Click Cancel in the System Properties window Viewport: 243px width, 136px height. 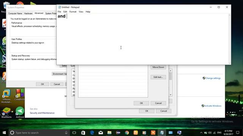pyautogui.click(x=57, y=84)
